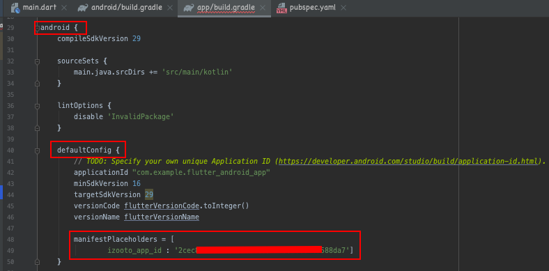The height and width of the screenshot is (271, 549).
Task: Close the android/build.gradle tab
Action: pos(170,8)
